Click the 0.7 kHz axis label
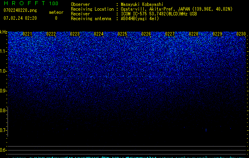 [x=3, y=130]
